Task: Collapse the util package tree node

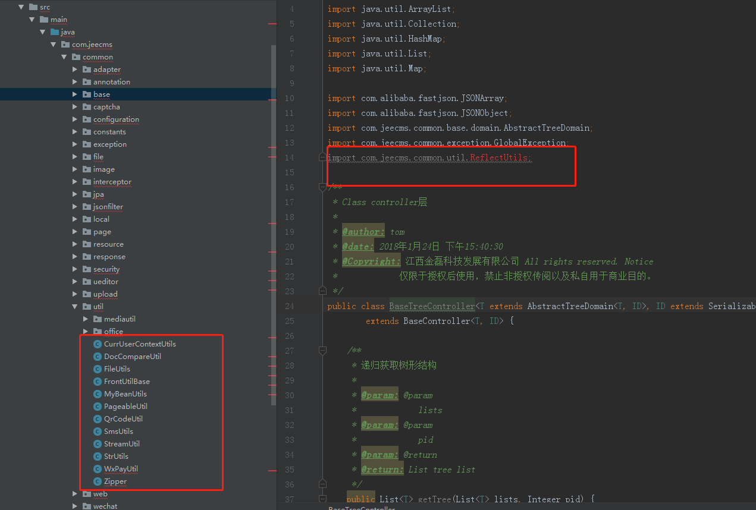Action: coord(75,307)
